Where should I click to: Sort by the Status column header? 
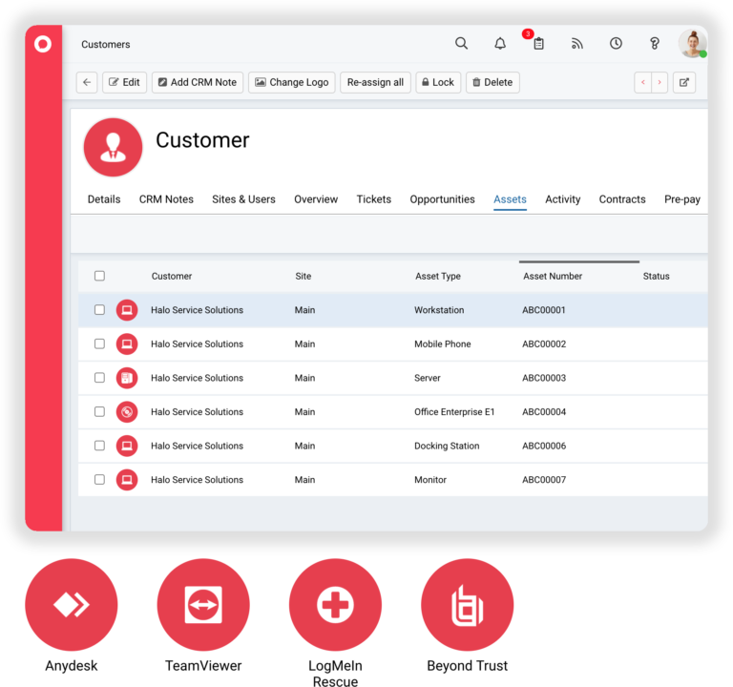tap(656, 276)
